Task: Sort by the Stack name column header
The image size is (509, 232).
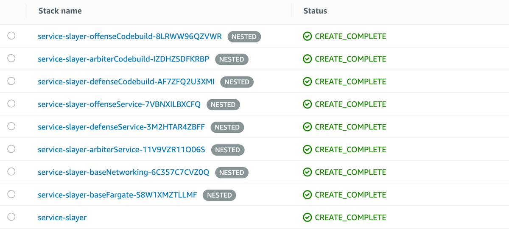Action: (60, 11)
